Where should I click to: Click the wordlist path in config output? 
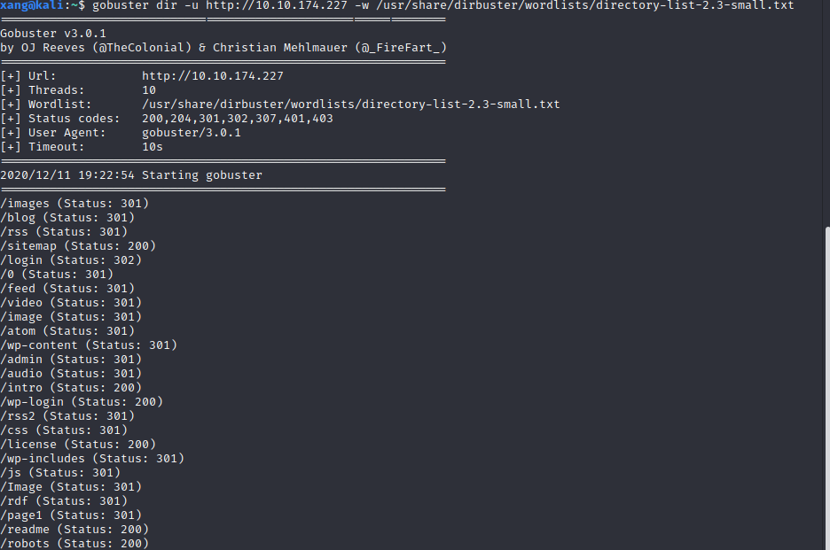[x=350, y=105]
